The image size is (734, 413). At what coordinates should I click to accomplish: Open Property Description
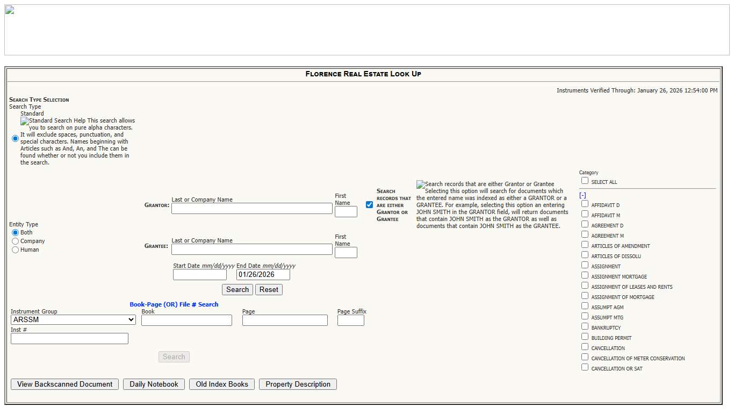click(298, 384)
